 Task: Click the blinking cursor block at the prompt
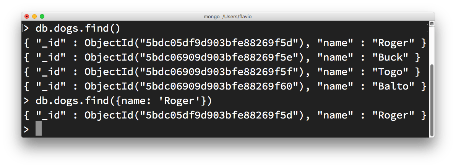(x=39, y=129)
